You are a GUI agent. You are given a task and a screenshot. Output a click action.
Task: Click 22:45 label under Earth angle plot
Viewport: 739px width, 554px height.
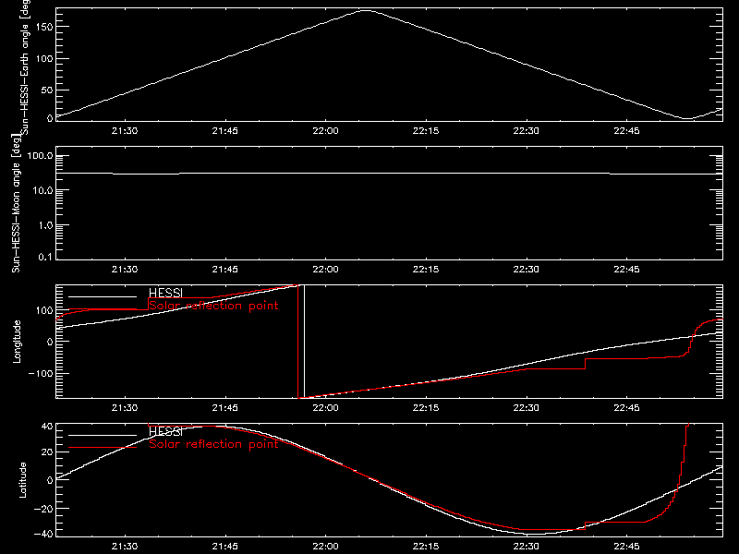click(627, 131)
